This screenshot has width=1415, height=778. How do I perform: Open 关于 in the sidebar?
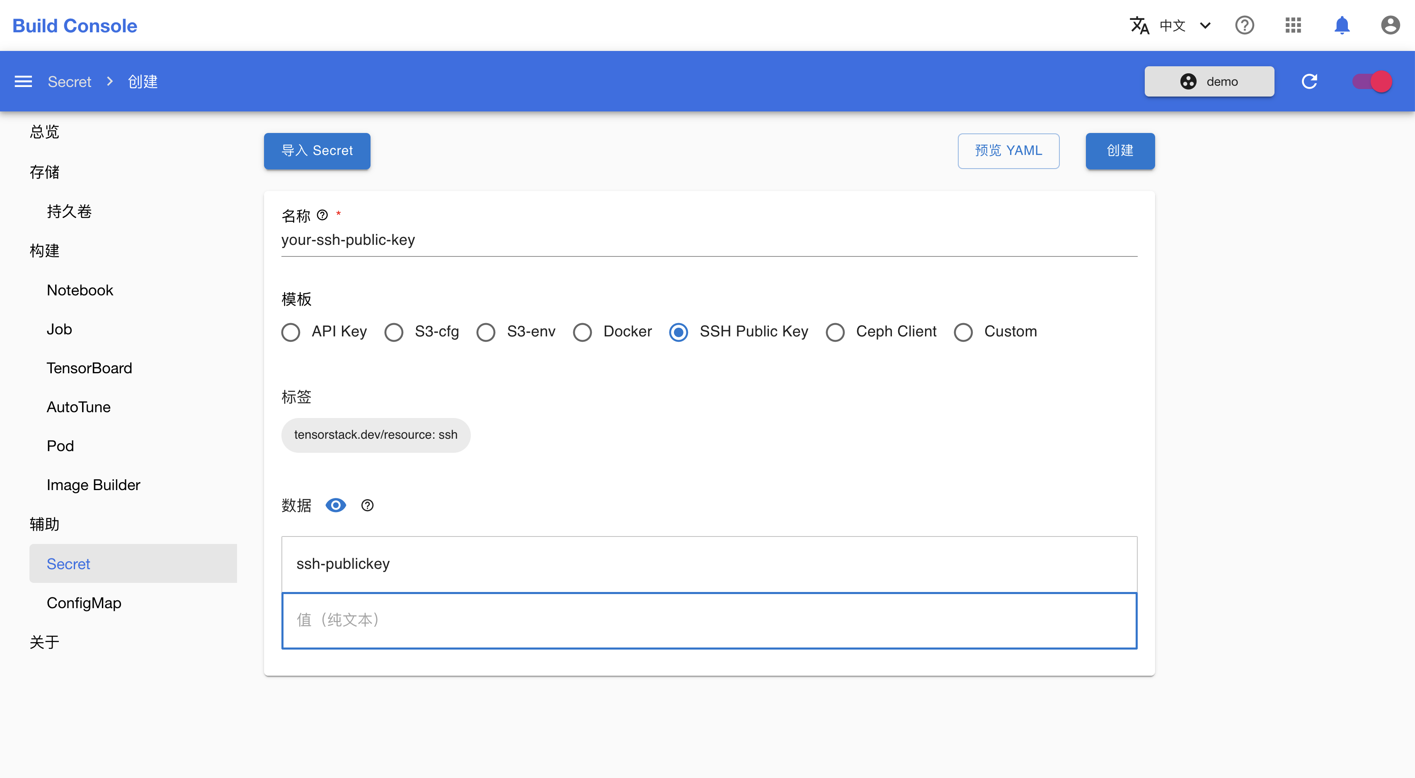(44, 642)
